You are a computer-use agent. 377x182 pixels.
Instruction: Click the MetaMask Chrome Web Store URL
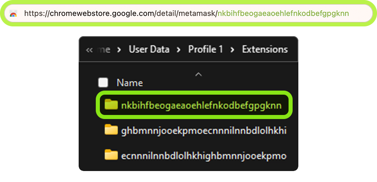[x=186, y=13]
